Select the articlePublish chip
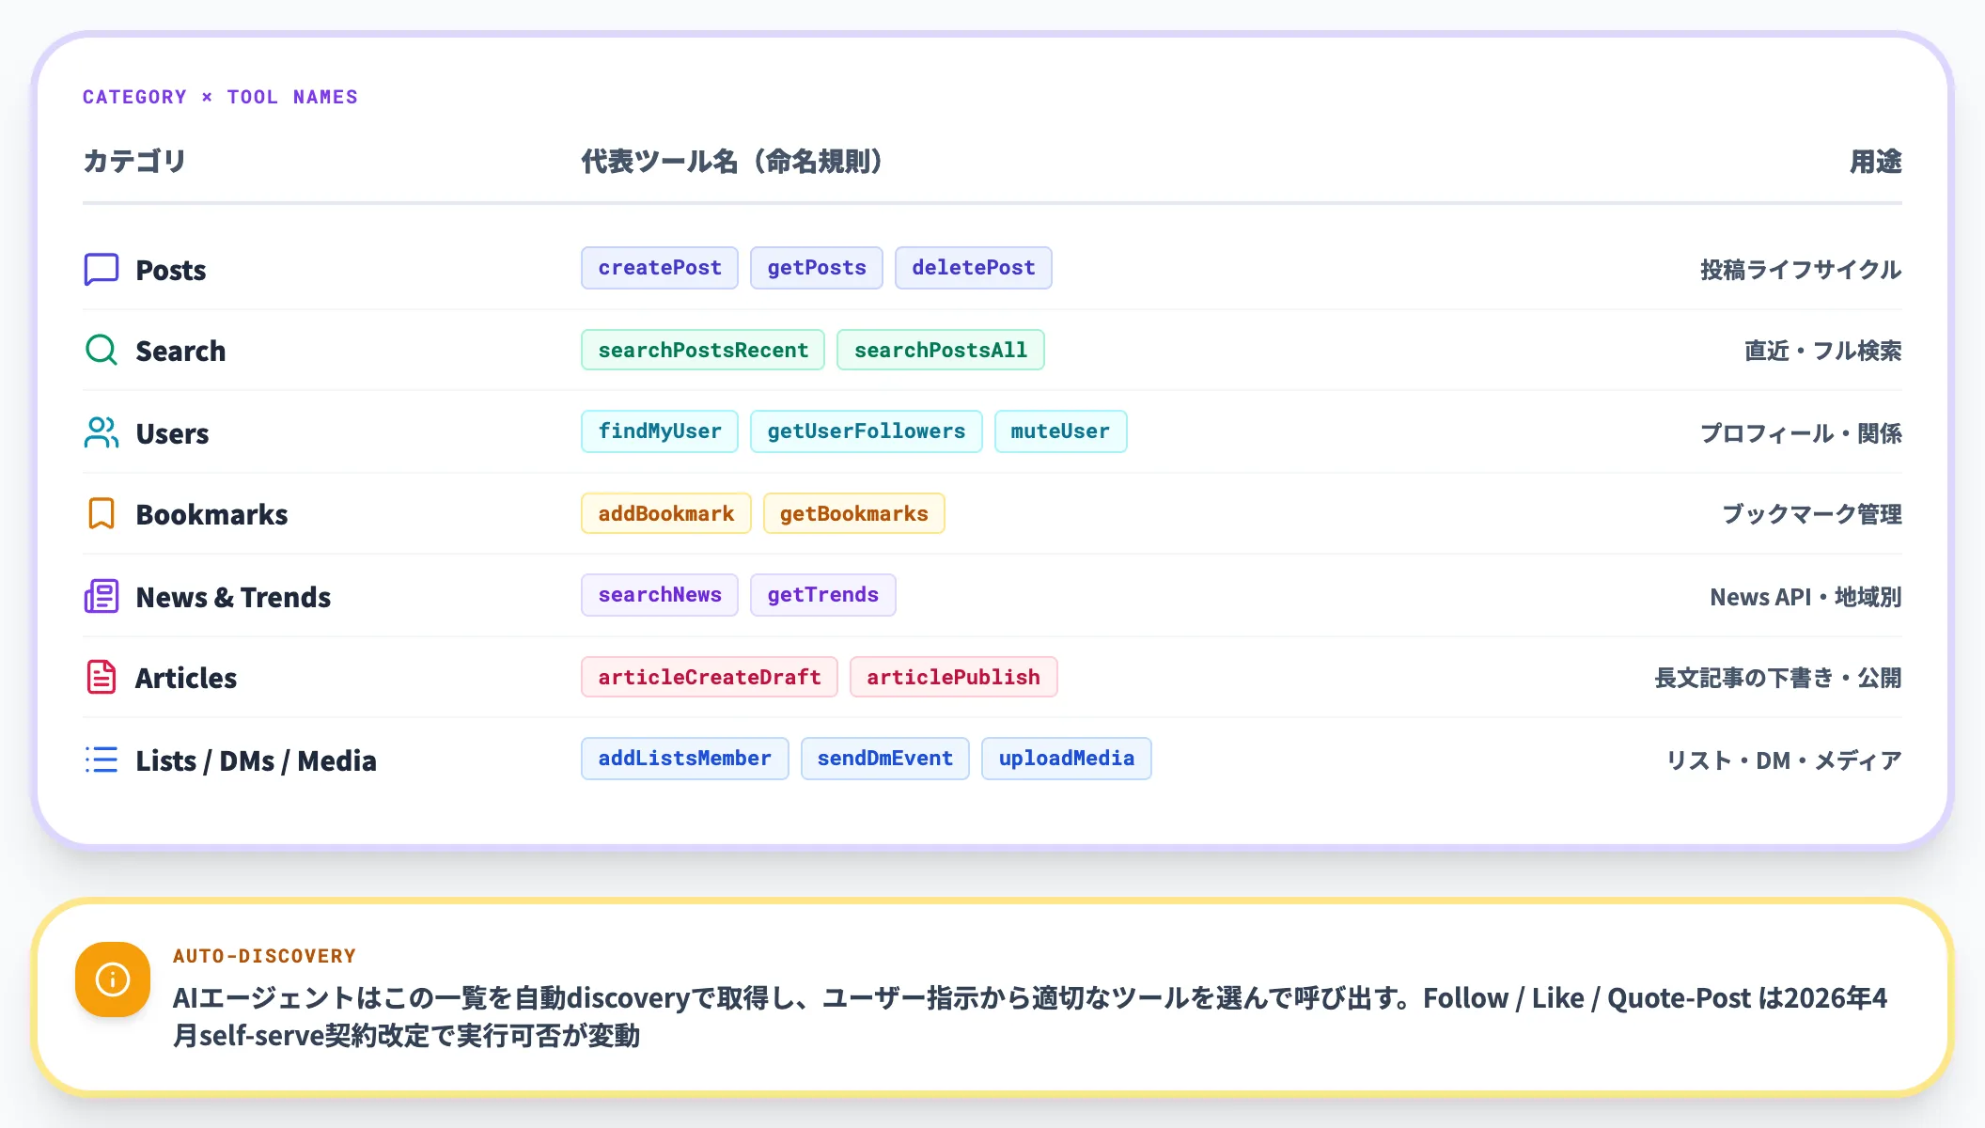This screenshot has height=1128, width=1985. click(x=954, y=677)
